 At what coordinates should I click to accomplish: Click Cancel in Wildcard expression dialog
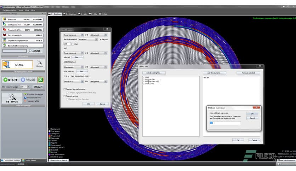[x=252, y=118]
